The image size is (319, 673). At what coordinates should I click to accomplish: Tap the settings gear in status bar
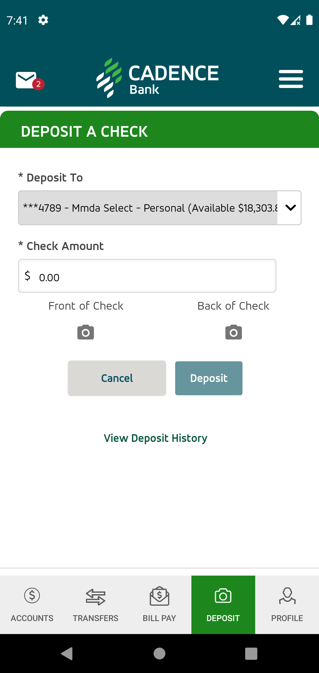[x=43, y=20]
